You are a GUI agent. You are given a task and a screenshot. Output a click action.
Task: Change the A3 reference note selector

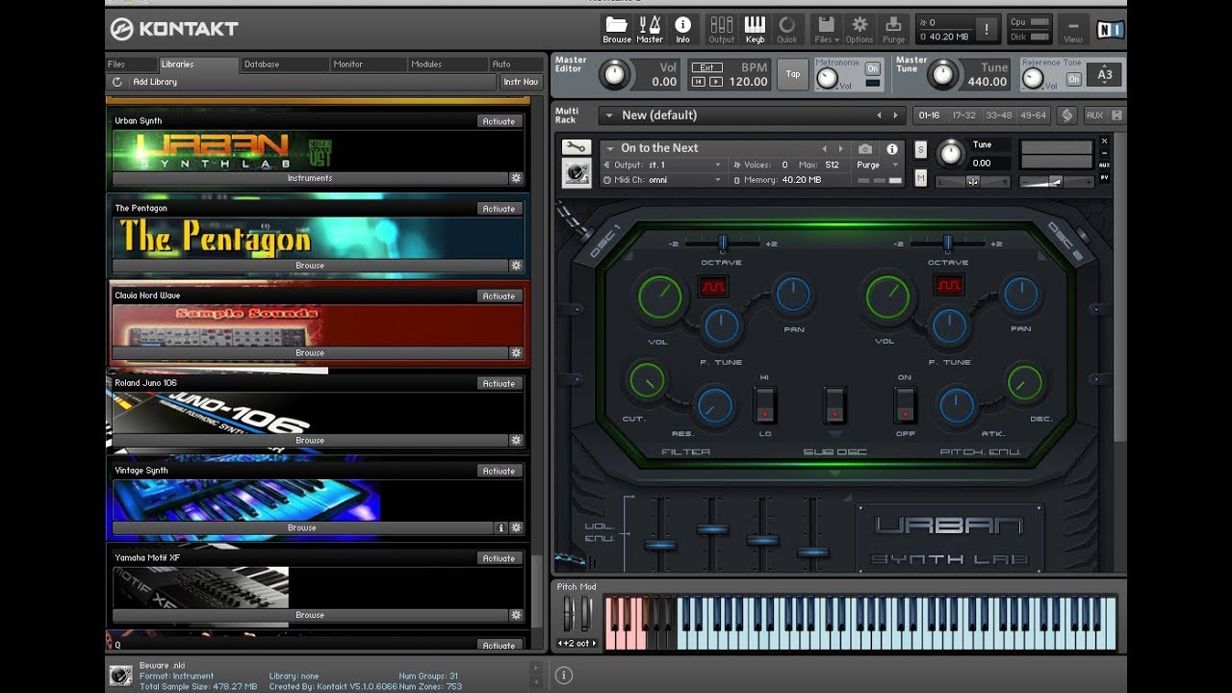pos(1105,75)
